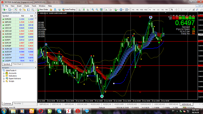Toggle Chart Shift
This screenshot has height=114, width=203.
pyautogui.click(x=111, y=10)
